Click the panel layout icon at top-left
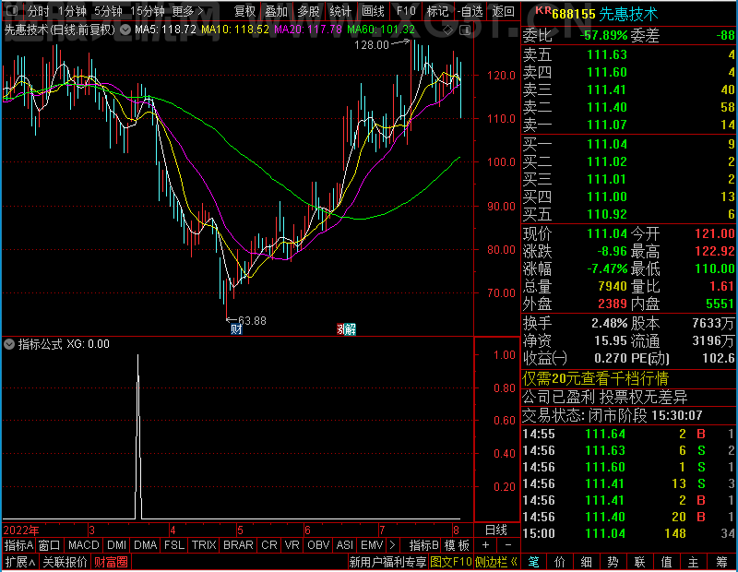The width and height of the screenshot is (738, 572). (12, 10)
